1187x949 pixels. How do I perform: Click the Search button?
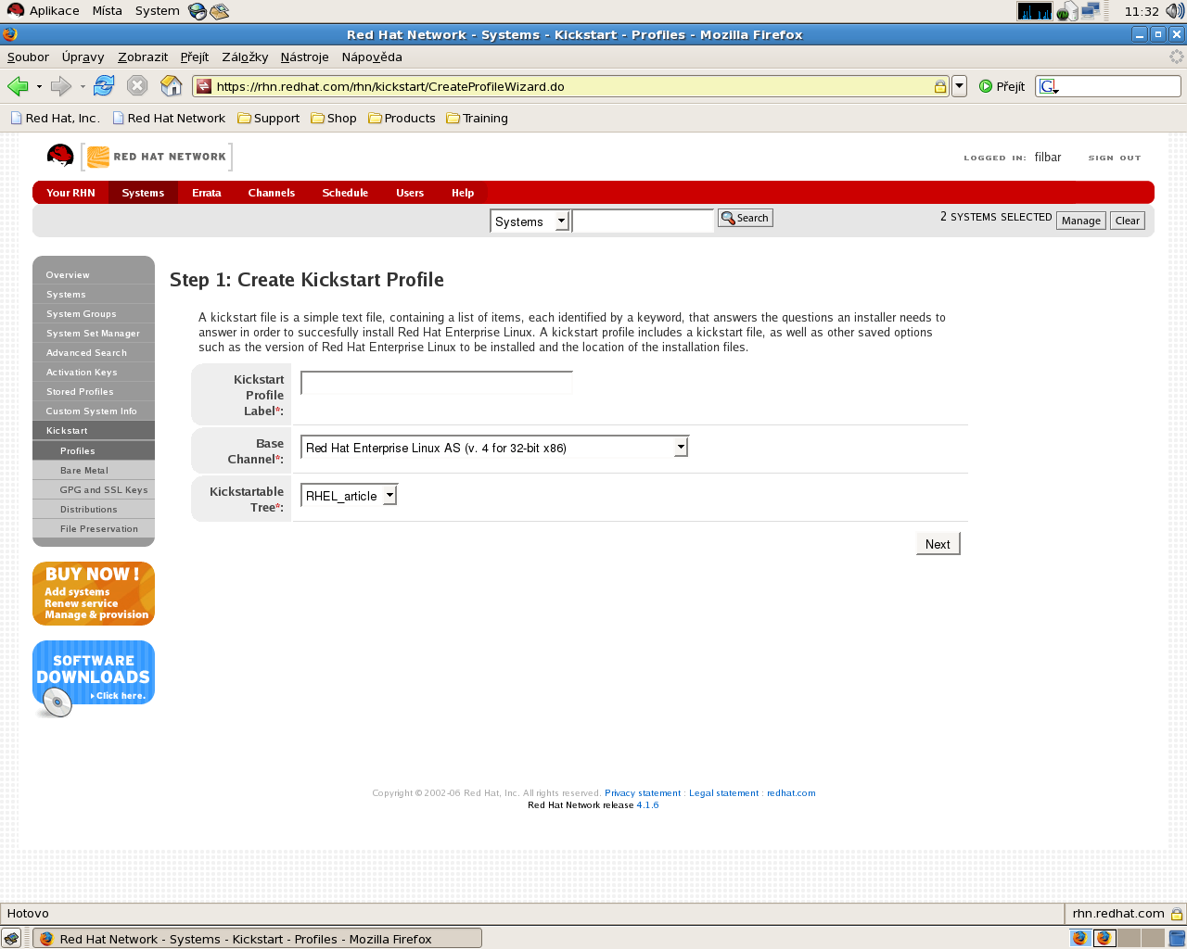[746, 218]
